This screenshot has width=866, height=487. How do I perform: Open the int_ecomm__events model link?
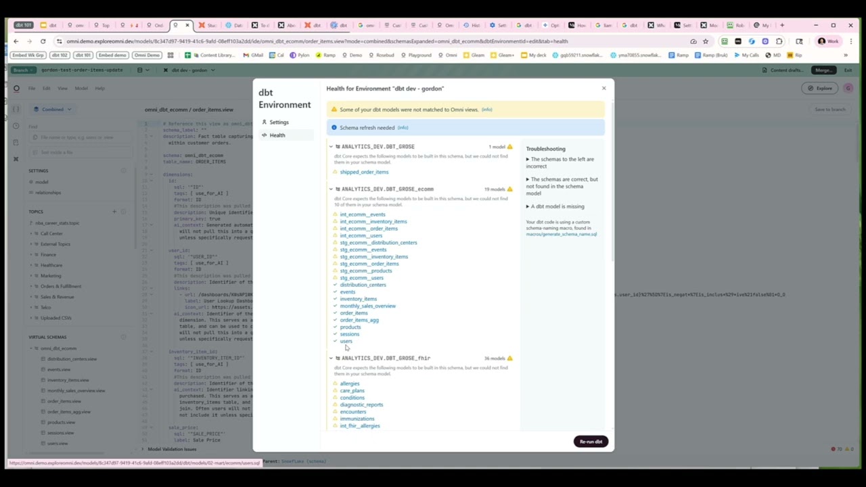point(363,214)
